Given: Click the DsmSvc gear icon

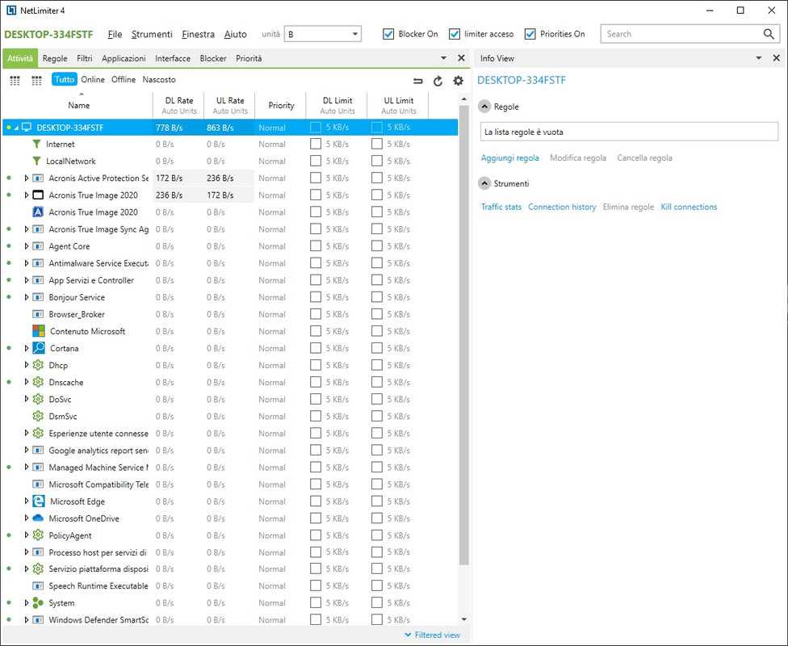Looking at the screenshot, I should pyautogui.click(x=38, y=416).
